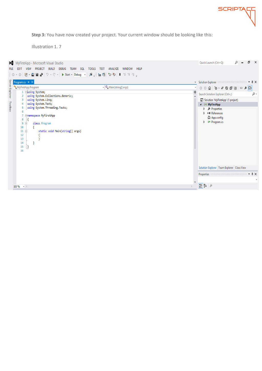Toggle a bookmark via toolbar icon

pos(120,75)
